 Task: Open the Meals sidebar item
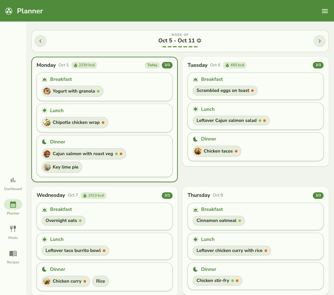13,232
